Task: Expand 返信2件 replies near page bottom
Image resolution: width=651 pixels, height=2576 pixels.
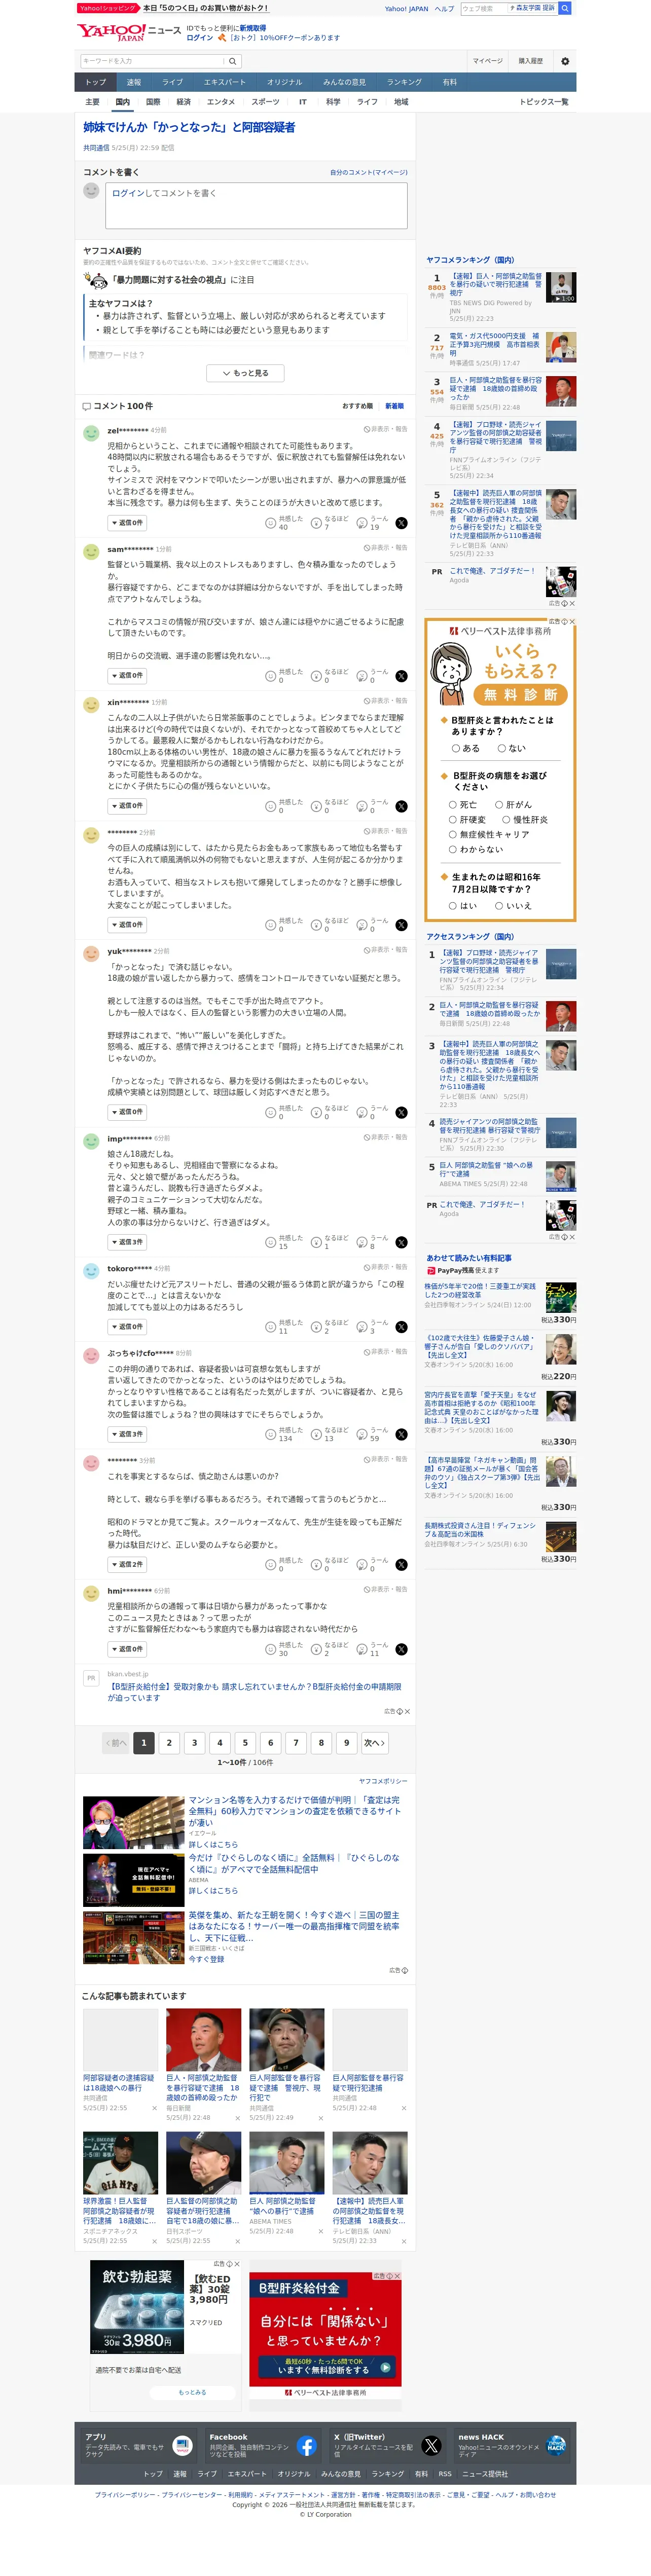Action: [x=127, y=1564]
